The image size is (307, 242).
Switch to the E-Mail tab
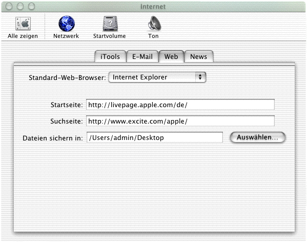[142, 56]
